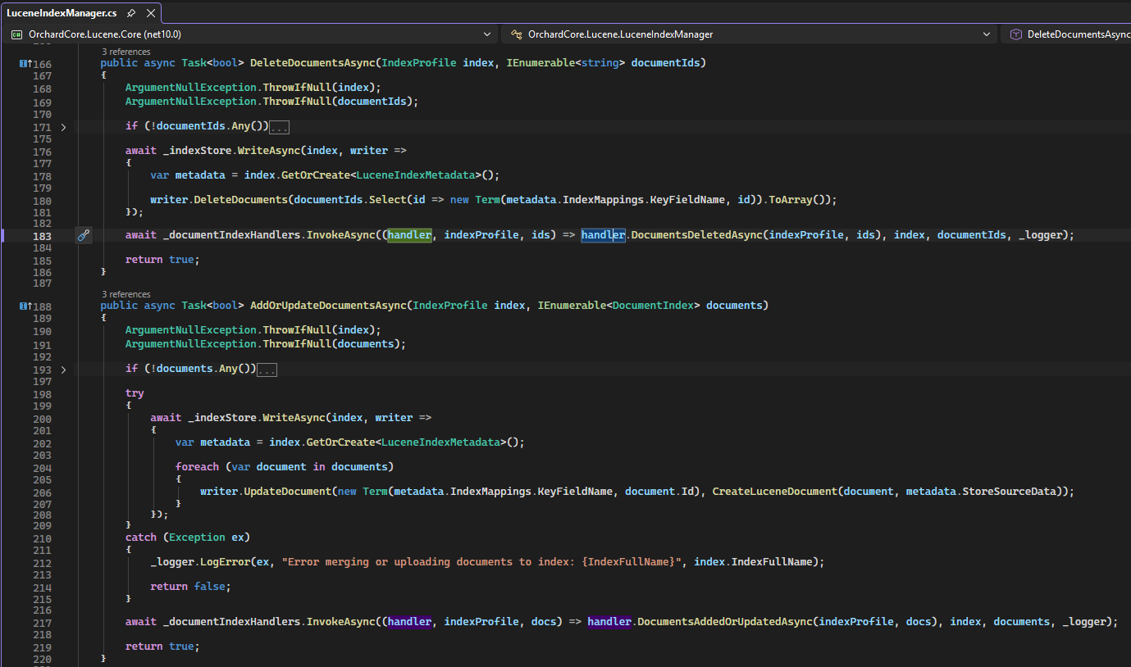This screenshot has width=1131, height=667.
Task: Click AddOrUpdateDocumentsAsync method name on line 188
Action: click(327, 305)
